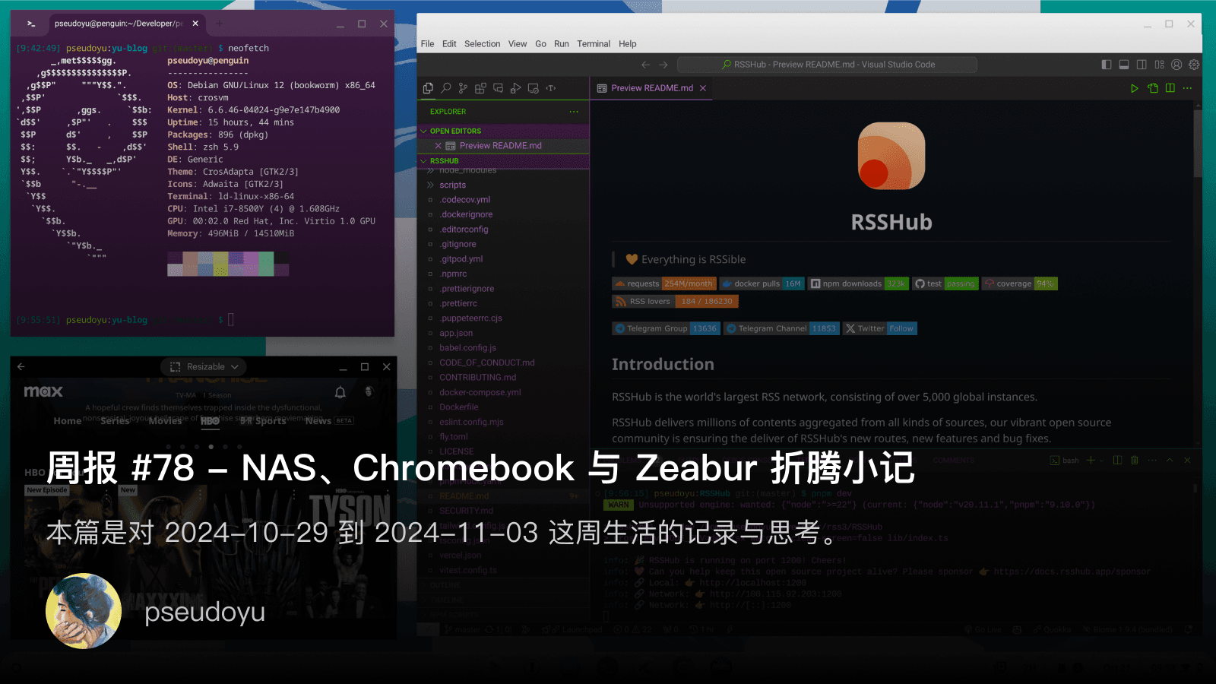Viewport: 1216px width, 684px height.
Task: Open the File menu in VS Code
Action: coord(428,44)
